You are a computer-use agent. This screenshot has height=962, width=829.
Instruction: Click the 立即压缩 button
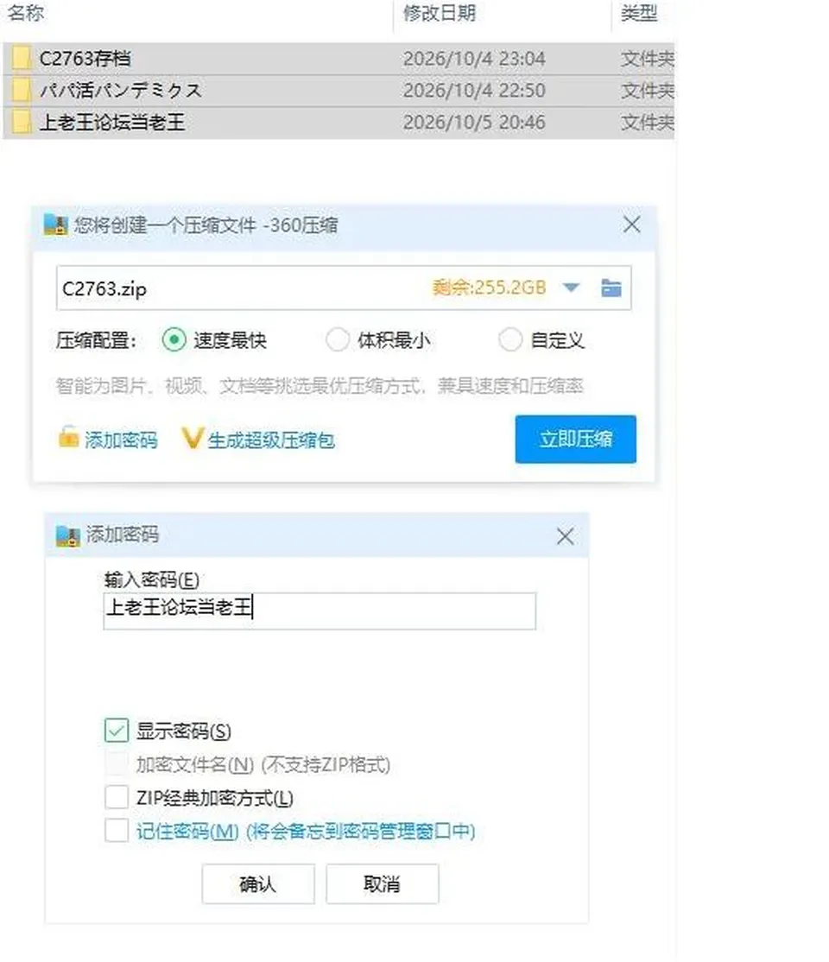click(576, 439)
